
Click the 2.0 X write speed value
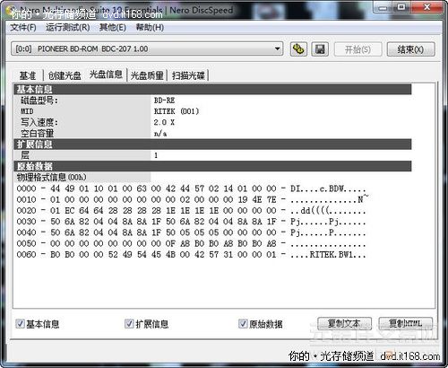coord(164,122)
